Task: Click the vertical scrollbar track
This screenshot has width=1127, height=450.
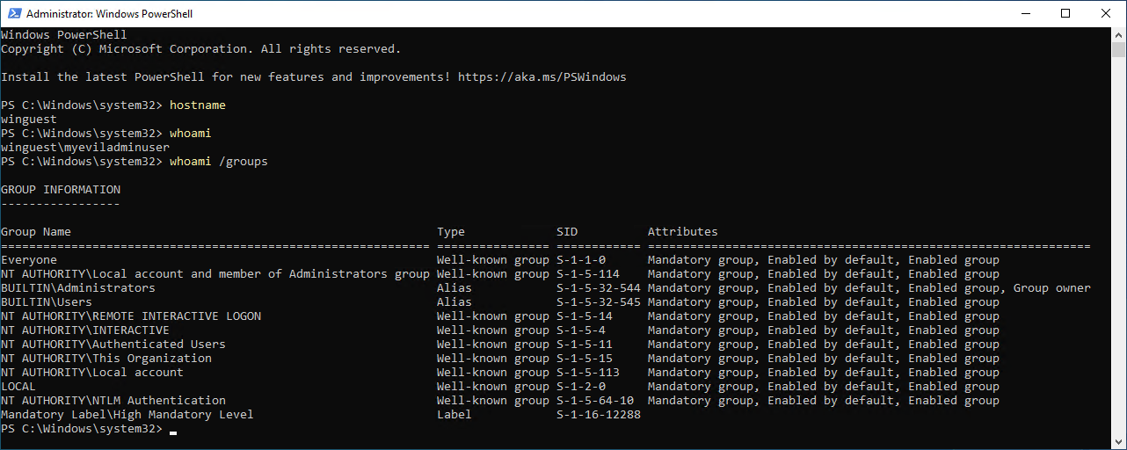Action: click(1118, 264)
